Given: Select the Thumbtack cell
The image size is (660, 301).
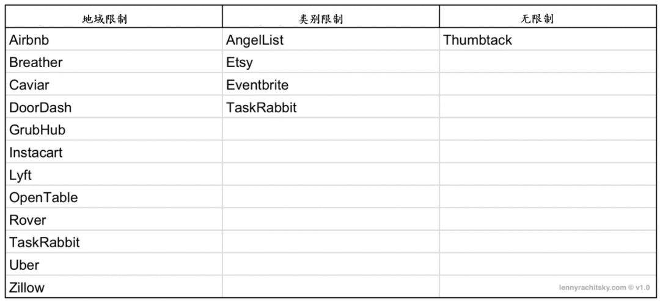Looking at the screenshot, I should click(477, 40).
